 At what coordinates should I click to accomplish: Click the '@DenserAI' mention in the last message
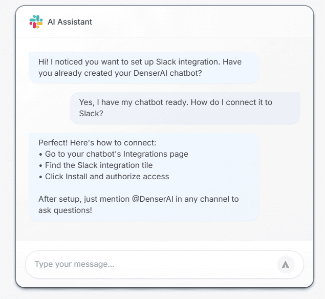coord(153,199)
